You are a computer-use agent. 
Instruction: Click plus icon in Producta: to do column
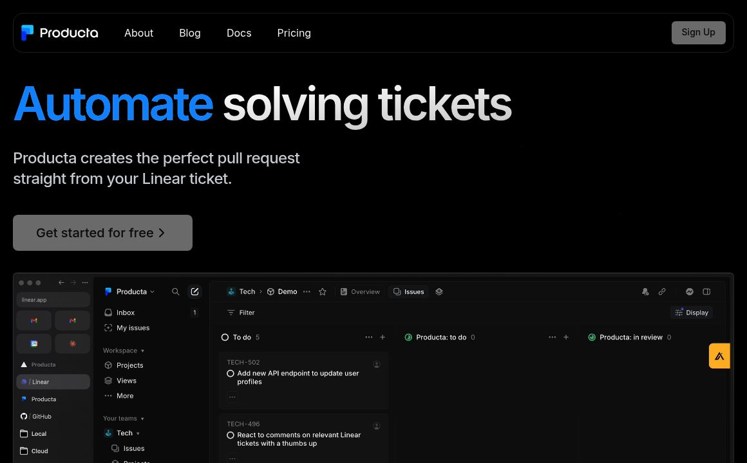566,337
